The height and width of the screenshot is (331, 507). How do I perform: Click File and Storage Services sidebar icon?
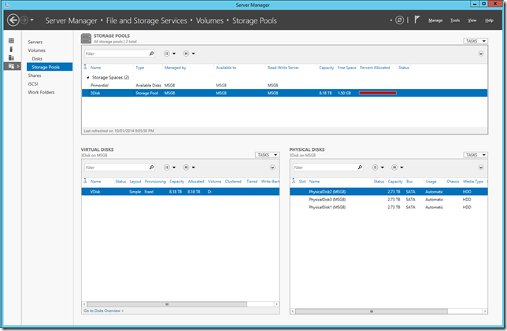coord(13,66)
